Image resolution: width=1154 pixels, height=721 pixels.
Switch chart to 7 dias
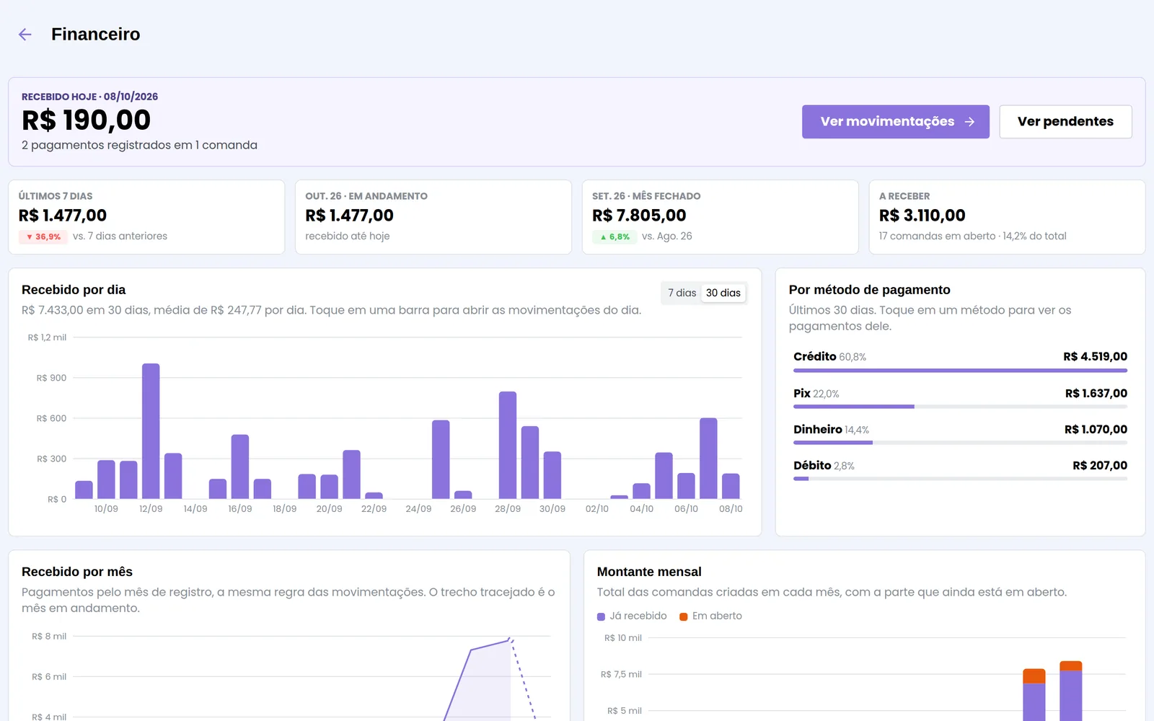(x=682, y=293)
